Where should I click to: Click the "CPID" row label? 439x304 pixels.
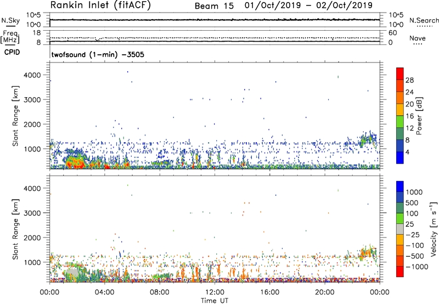(x=12, y=52)
